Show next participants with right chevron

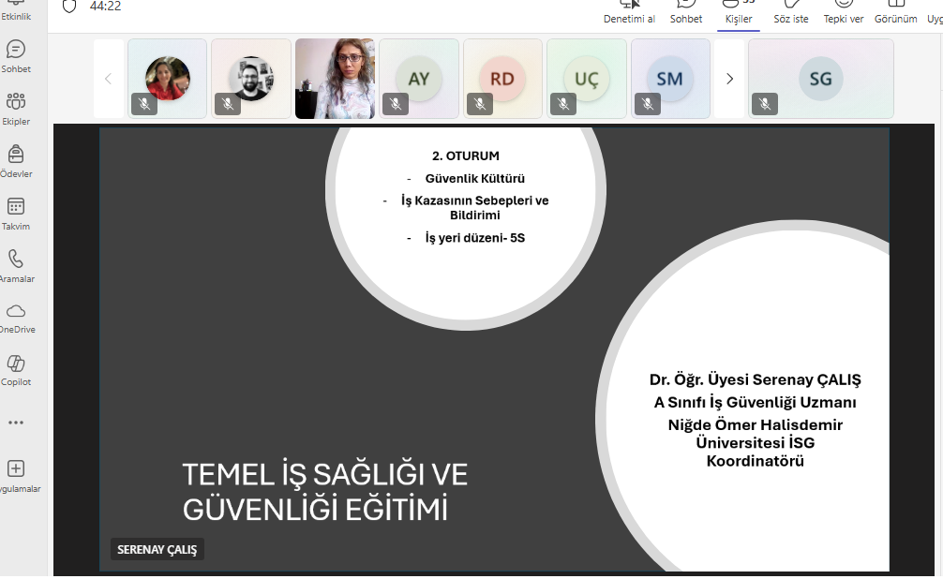(x=729, y=79)
